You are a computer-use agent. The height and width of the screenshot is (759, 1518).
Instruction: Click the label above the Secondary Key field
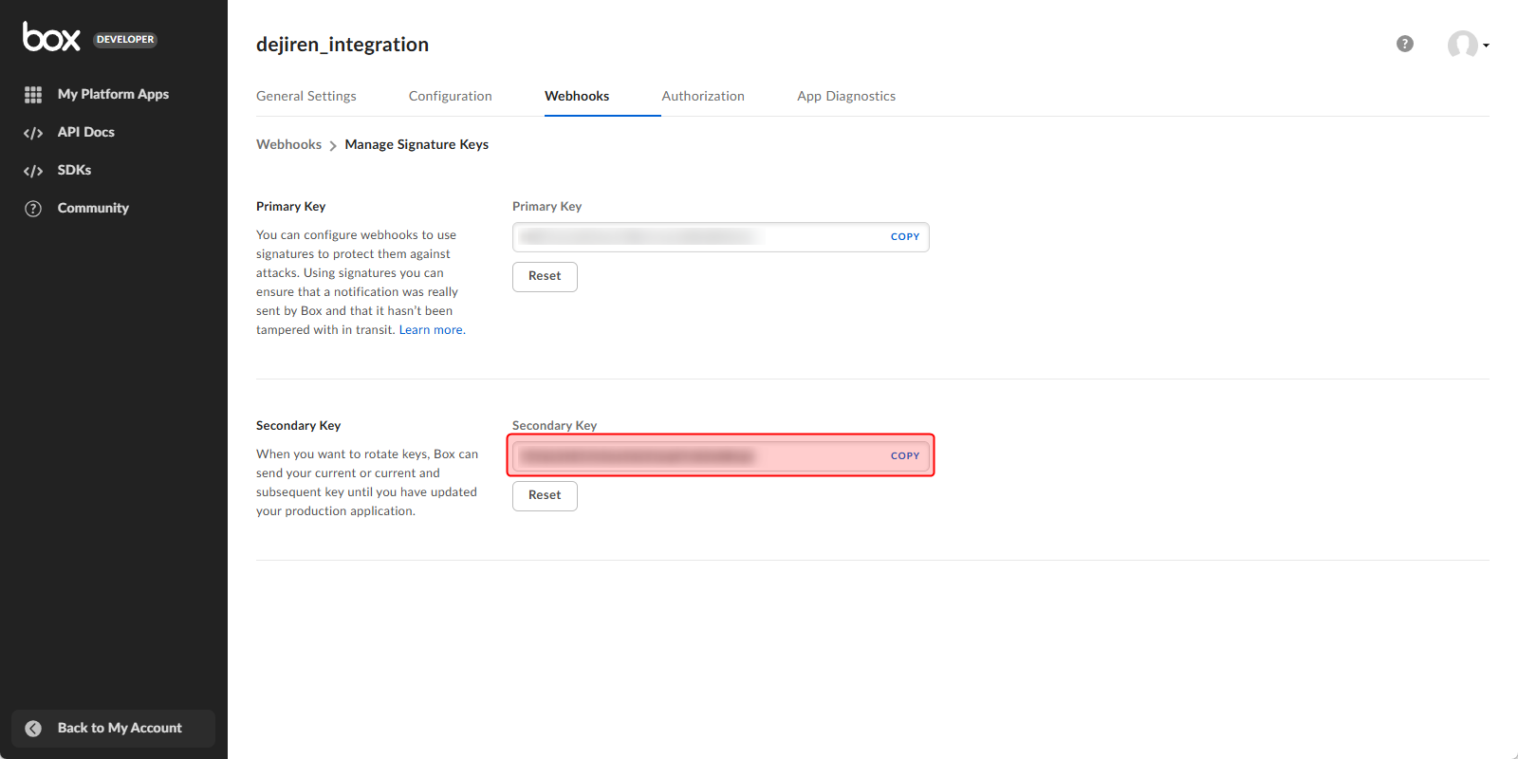click(554, 425)
